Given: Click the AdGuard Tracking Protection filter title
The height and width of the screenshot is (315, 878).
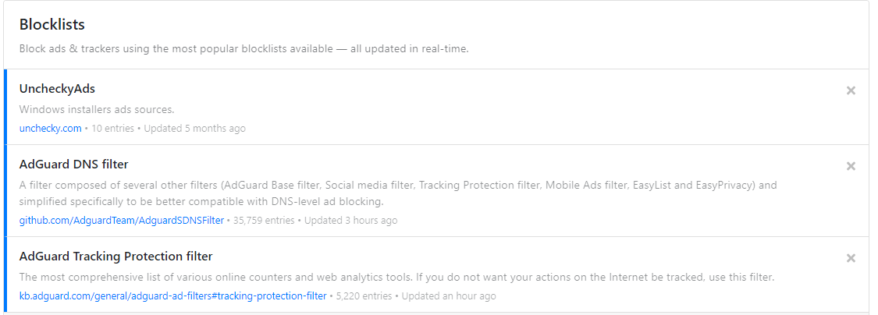Looking at the screenshot, I should pos(116,257).
